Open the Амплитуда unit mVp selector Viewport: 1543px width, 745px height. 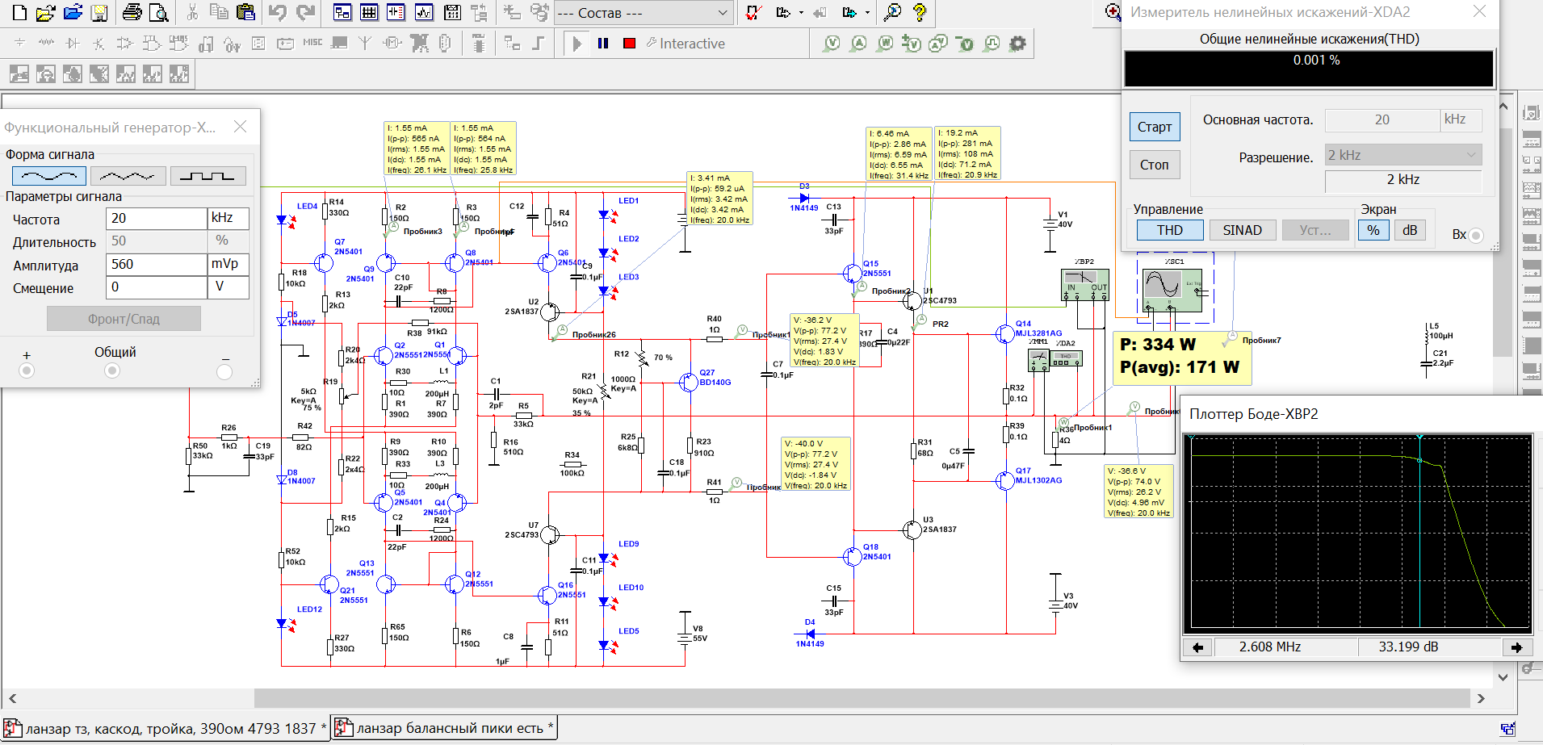pyautogui.click(x=229, y=264)
